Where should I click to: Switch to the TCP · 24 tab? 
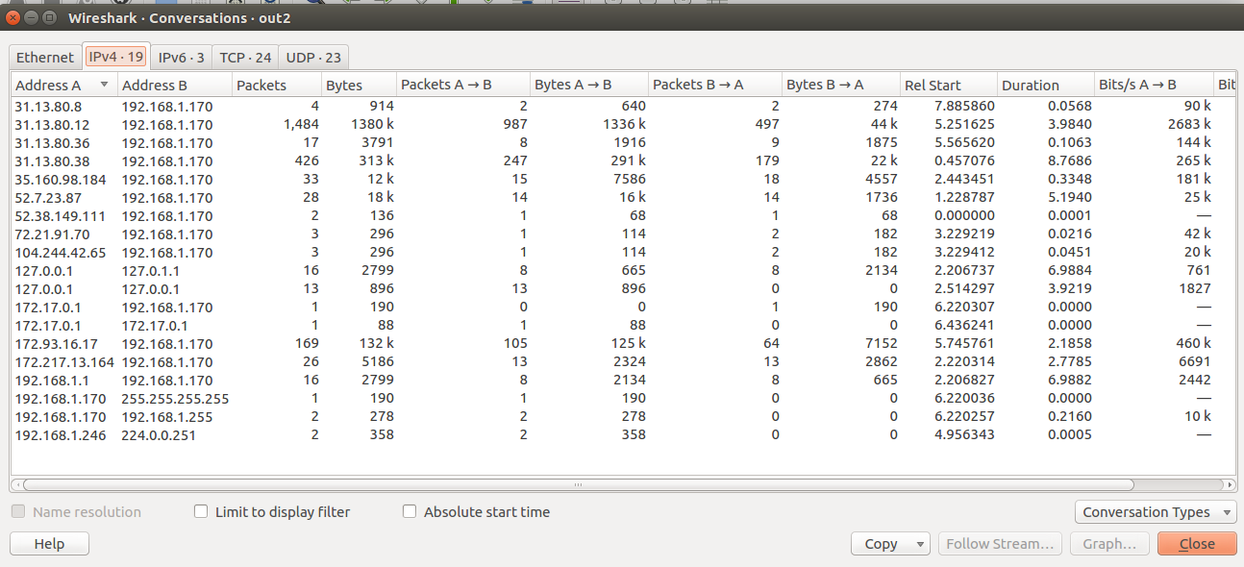point(246,57)
